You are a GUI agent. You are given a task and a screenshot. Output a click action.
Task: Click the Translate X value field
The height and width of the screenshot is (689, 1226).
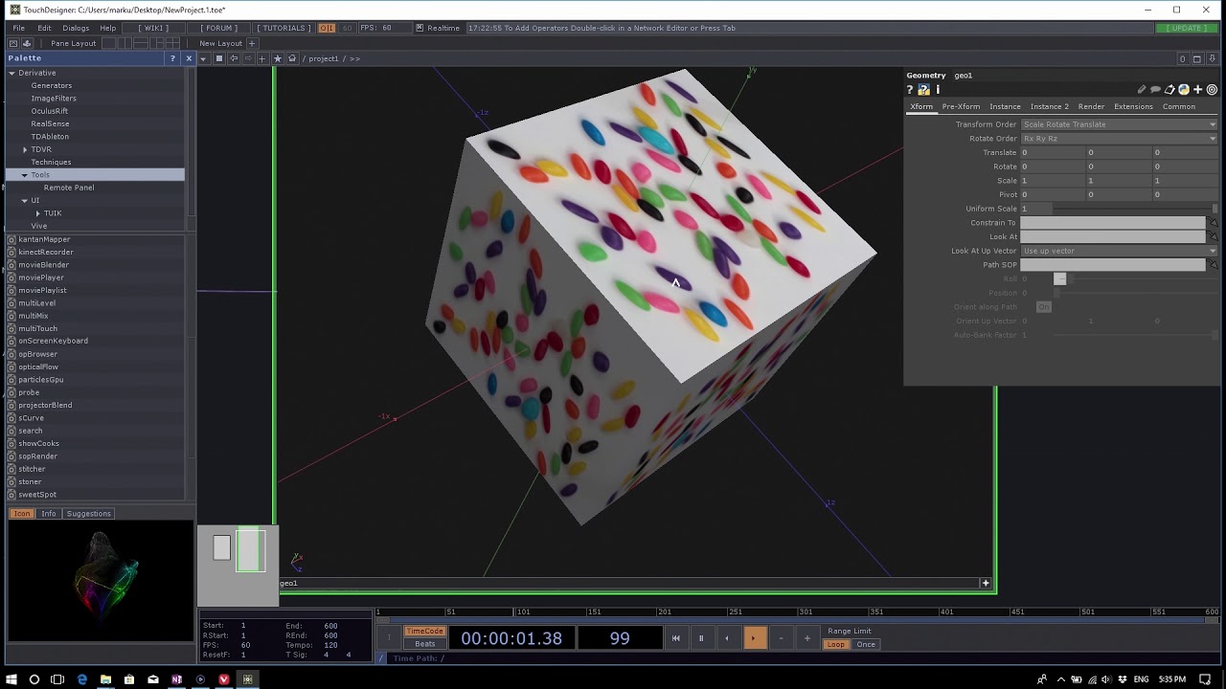click(1052, 152)
